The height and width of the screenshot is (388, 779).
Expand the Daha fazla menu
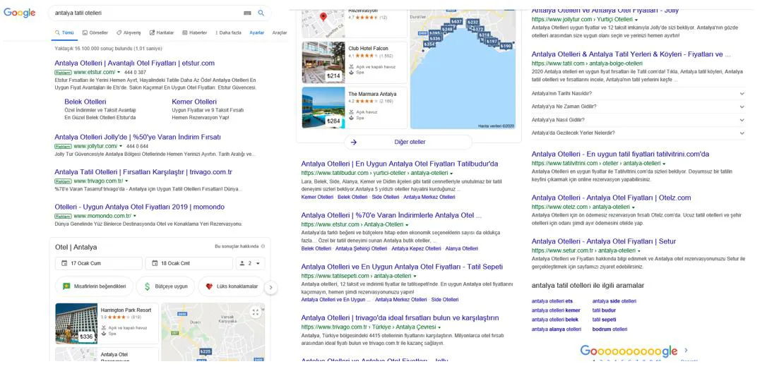click(x=229, y=32)
